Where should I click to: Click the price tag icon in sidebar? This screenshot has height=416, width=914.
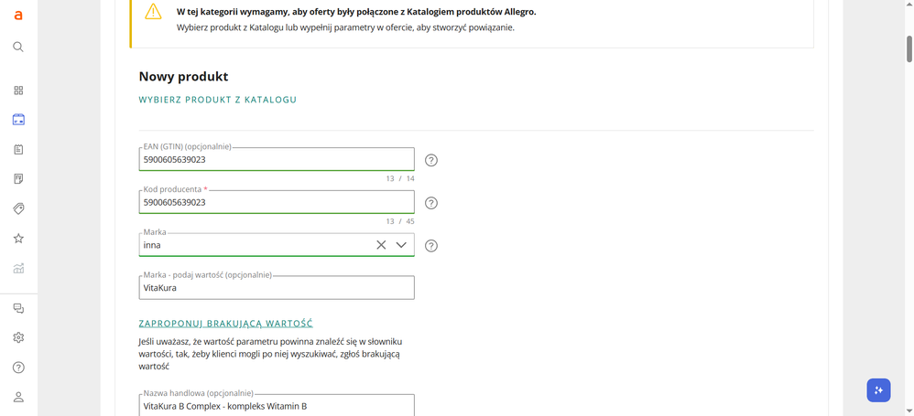tap(18, 208)
